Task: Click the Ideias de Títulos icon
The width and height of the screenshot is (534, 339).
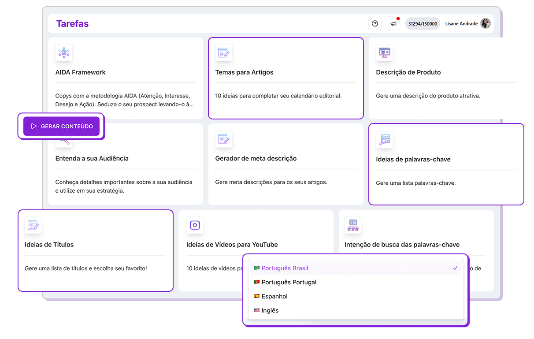Action: [x=33, y=225]
